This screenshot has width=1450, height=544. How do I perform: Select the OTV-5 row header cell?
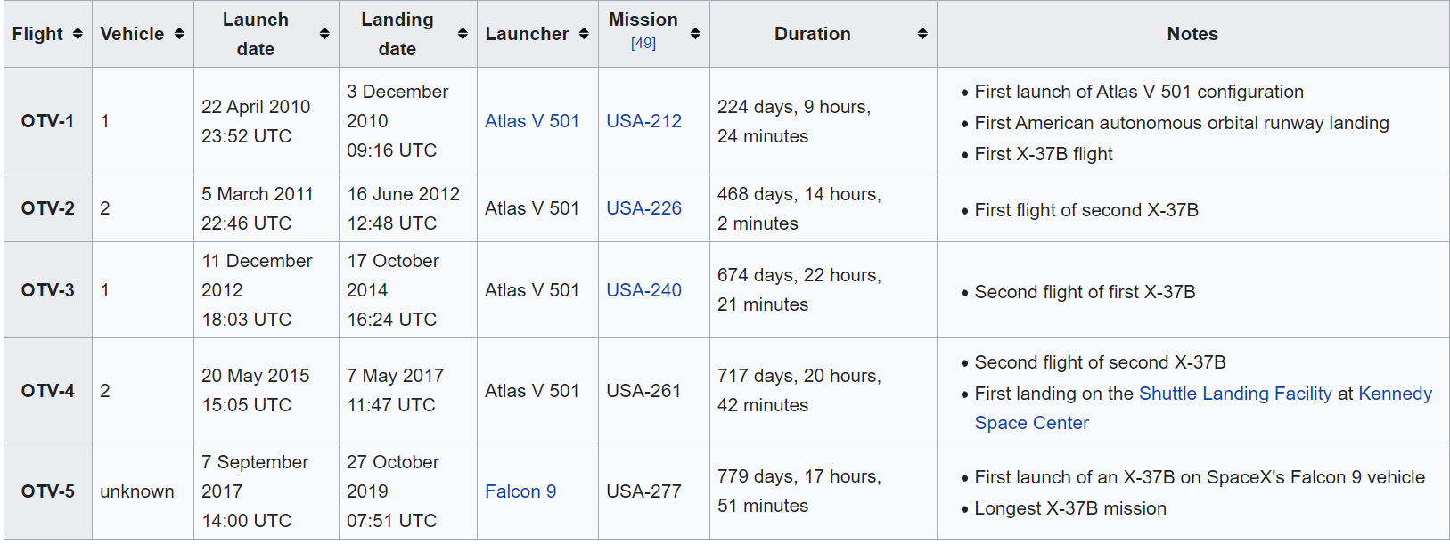coord(48,491)
